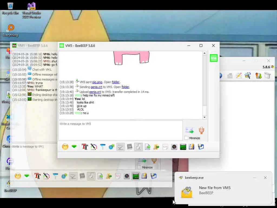Image resolution: width=277 pixels, height=208 pixels.
Task: Click green gem icon in VM5 toolbar
Action: [x=74, y=147]
